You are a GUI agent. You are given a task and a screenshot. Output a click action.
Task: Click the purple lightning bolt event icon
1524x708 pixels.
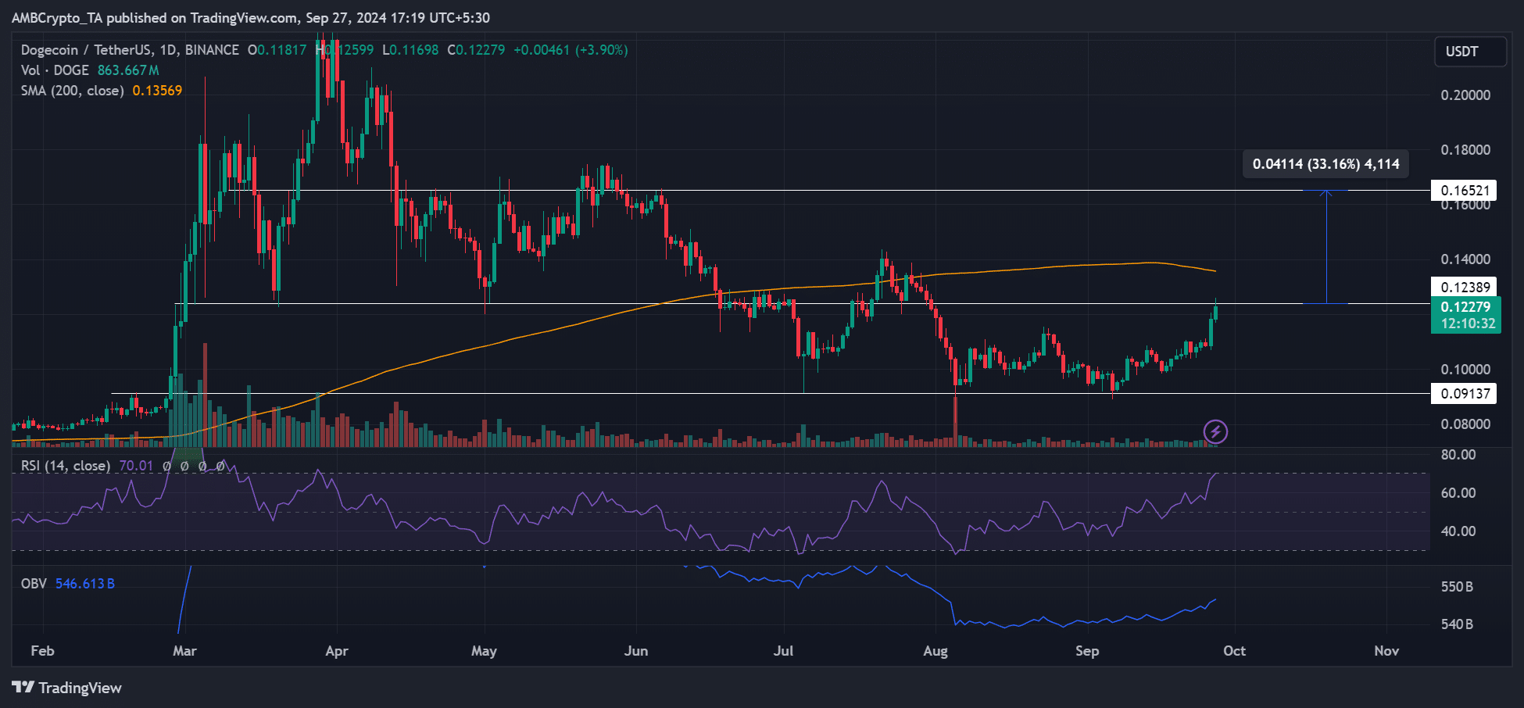pos(1215,431)
